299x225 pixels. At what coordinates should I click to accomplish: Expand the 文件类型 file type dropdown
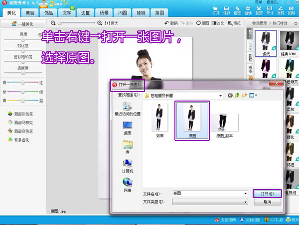click(x=245, y=202)
